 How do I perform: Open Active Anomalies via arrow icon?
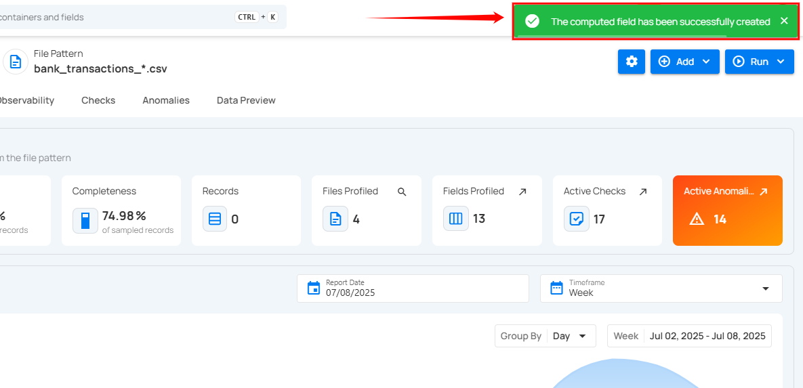click(764, 192)
